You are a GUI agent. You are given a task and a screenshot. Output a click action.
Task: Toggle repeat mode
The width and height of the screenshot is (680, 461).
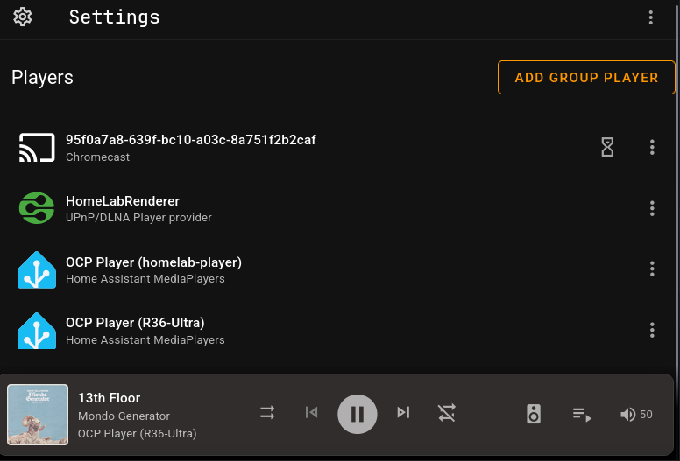[447, 413]
